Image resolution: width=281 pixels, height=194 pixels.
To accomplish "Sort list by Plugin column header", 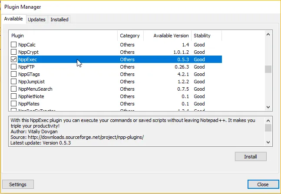I will click(x=63, y=36).
